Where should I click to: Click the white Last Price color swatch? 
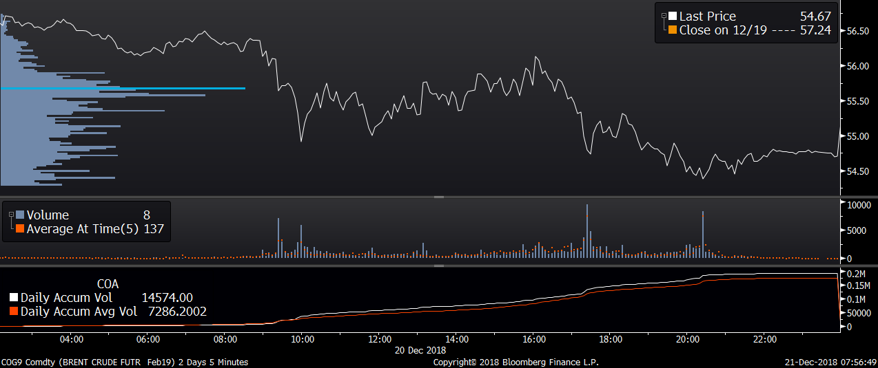(x=673, y=17)
